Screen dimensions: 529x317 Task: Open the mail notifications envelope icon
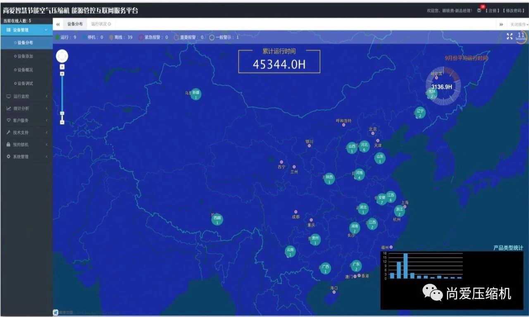tap(479, 10)
